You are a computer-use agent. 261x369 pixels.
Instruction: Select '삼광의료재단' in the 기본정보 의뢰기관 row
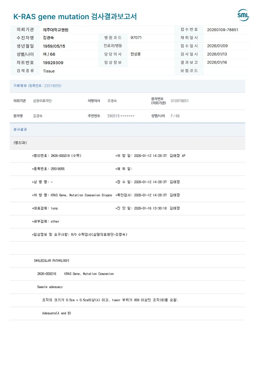[42, 101]
